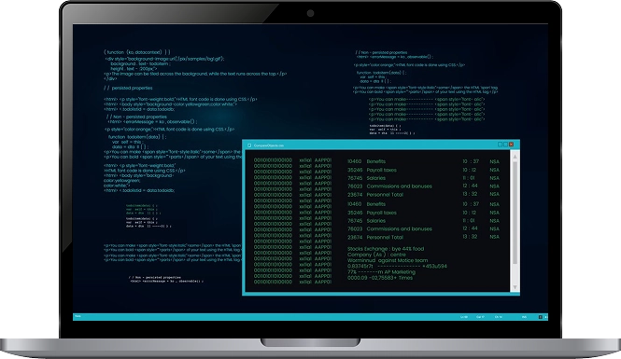Select the first Benefits row
This screenshot has height=359, width=621.
[423, 161]
